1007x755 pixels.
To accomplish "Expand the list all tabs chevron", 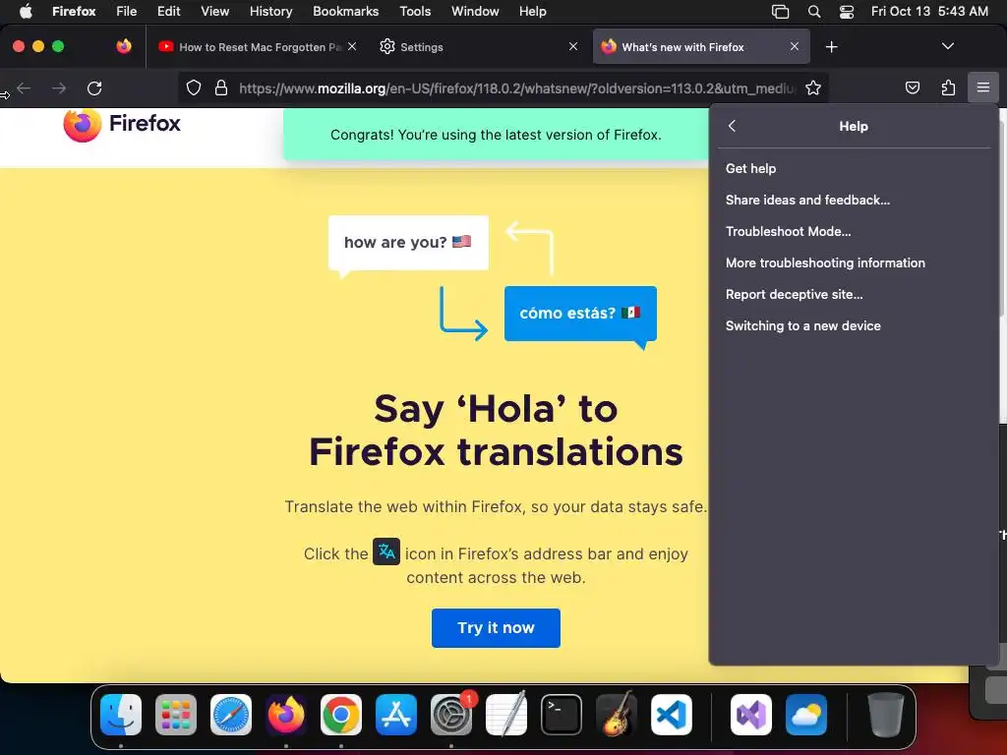I will coord(947,46).
